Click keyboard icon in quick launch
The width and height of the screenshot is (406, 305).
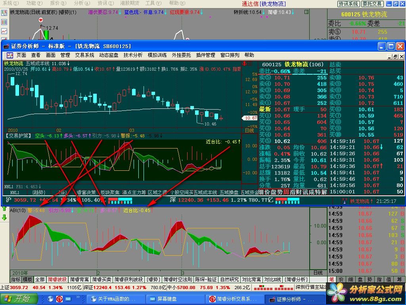[68, 299]
